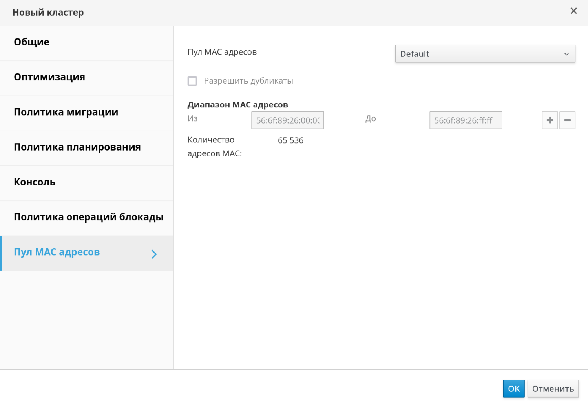Click the Пул MAC адресов sidebar link
This screenshot has height=409, width=588.
(57, 252)
